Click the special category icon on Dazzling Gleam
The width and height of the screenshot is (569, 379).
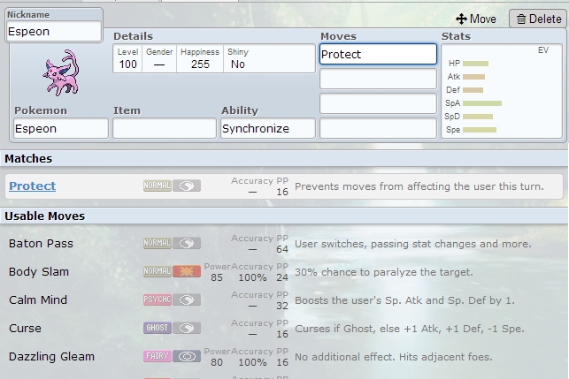tap(187, 356)
